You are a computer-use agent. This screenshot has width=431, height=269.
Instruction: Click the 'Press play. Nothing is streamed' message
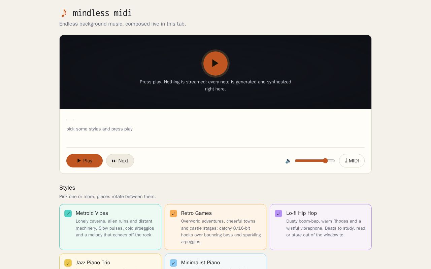click(x=215, y=85)
